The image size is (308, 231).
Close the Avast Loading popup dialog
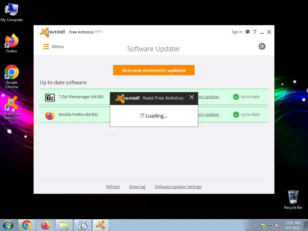coord(192,97)
